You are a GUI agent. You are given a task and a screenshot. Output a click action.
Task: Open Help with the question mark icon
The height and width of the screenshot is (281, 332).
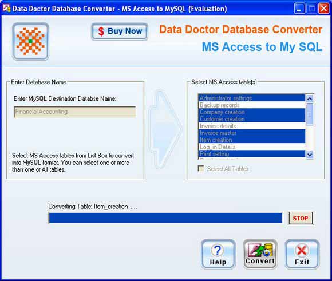click(218, 254)
